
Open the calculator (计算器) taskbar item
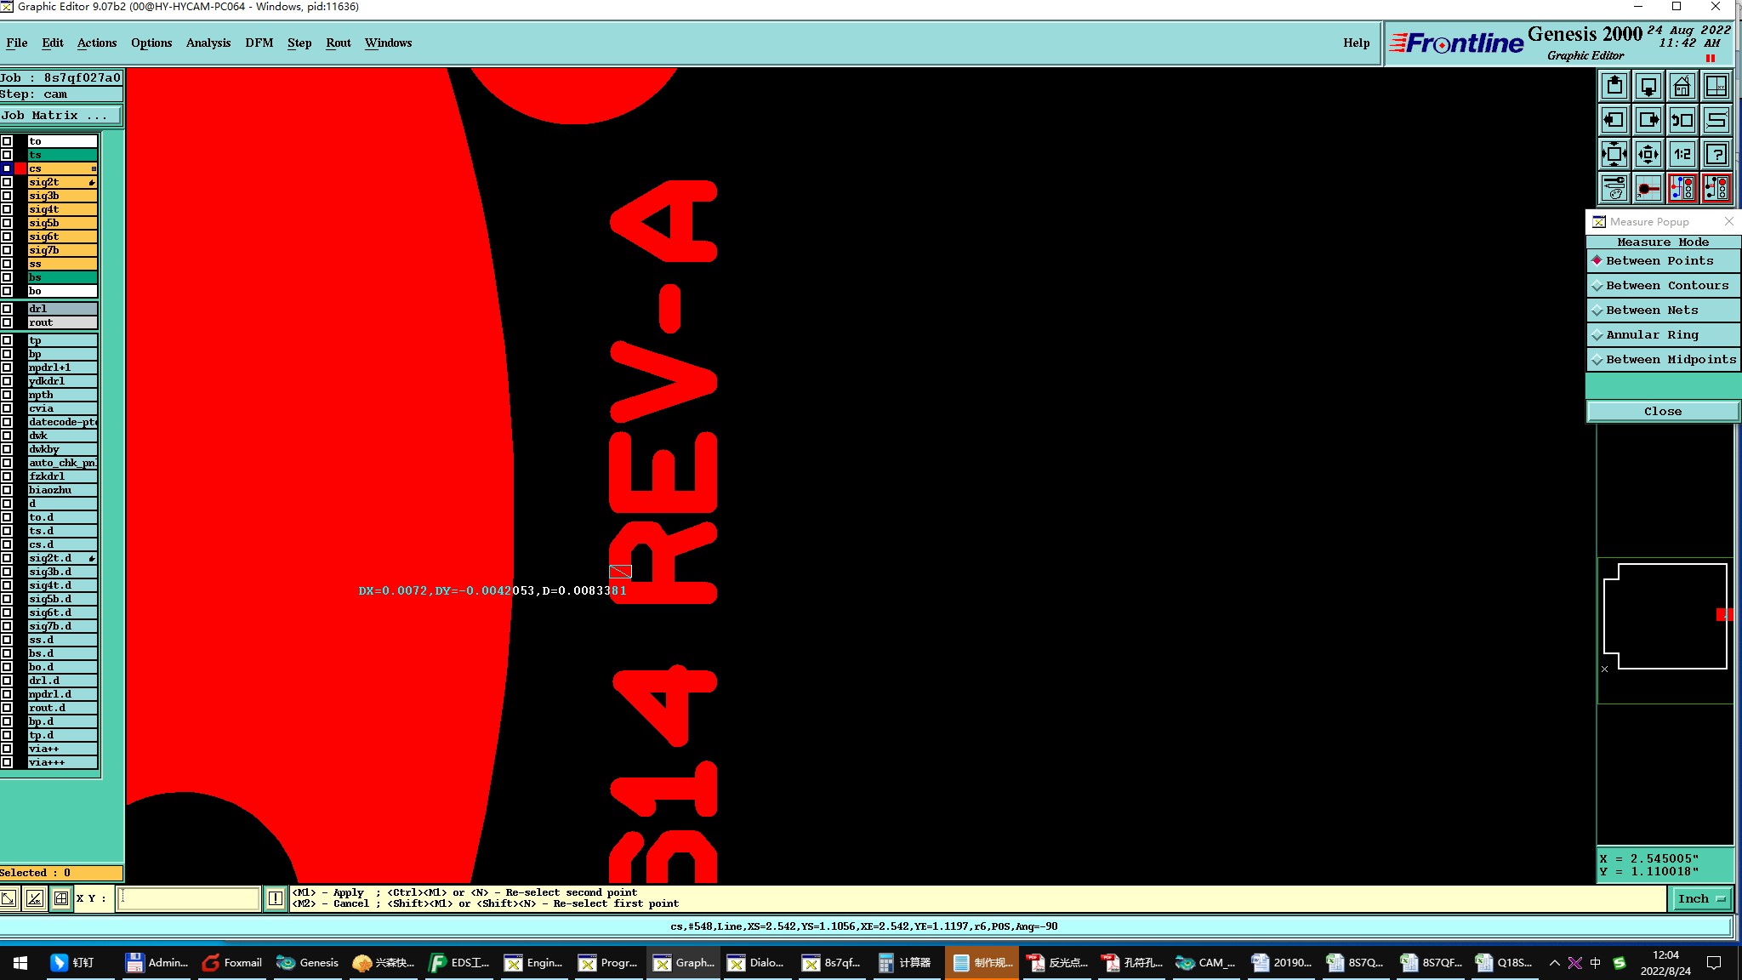pyautogui.click(x=904, y=963)
